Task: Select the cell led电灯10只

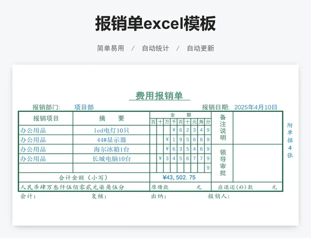Action: (x=111, y=130)
